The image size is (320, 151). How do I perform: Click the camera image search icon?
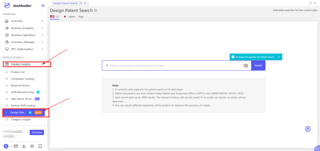246,66
